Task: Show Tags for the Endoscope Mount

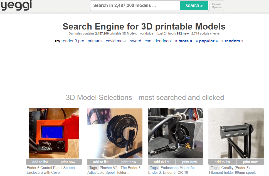Action: tap(154, 168)
